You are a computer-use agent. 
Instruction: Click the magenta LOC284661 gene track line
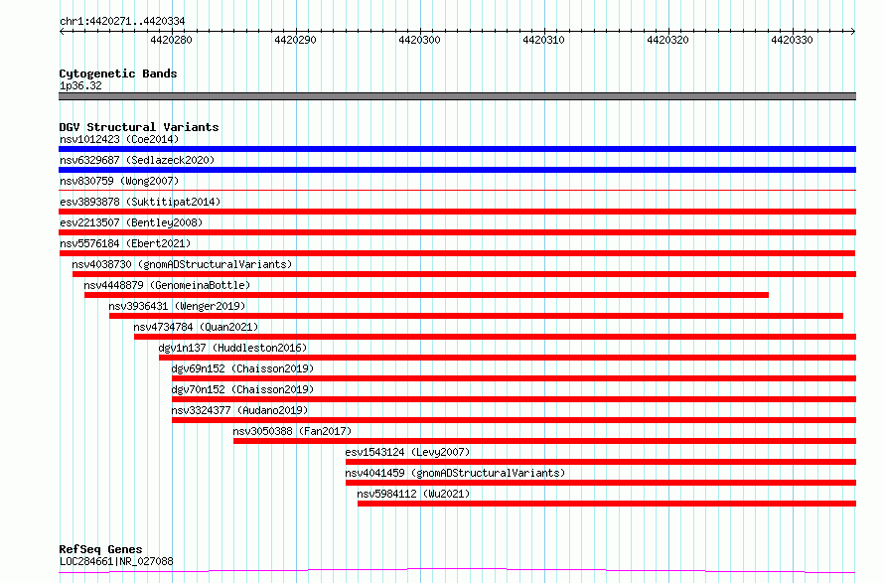coord(457,571)
